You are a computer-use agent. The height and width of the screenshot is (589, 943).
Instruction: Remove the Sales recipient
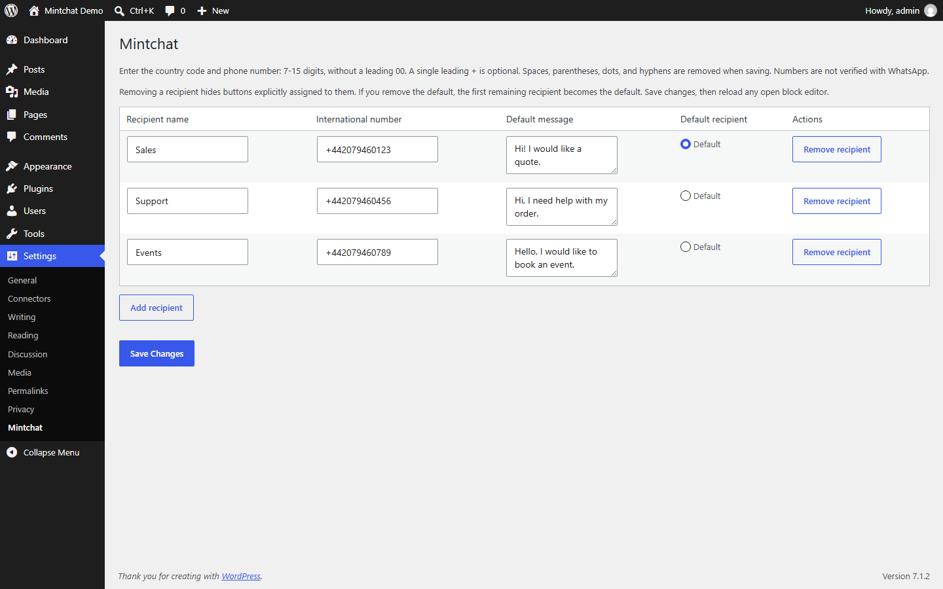tap(837, 149)
